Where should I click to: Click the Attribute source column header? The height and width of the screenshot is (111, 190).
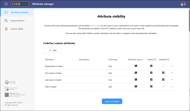(135, 60)
